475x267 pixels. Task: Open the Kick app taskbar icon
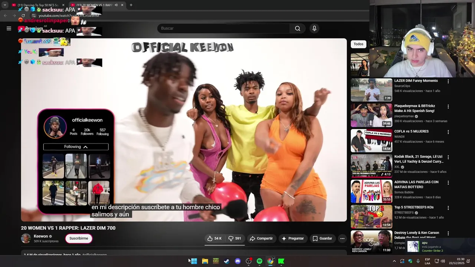tap(281, 261)
